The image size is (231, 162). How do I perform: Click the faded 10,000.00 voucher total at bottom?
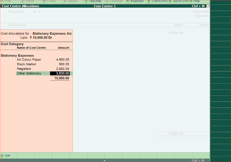[176, 134]
